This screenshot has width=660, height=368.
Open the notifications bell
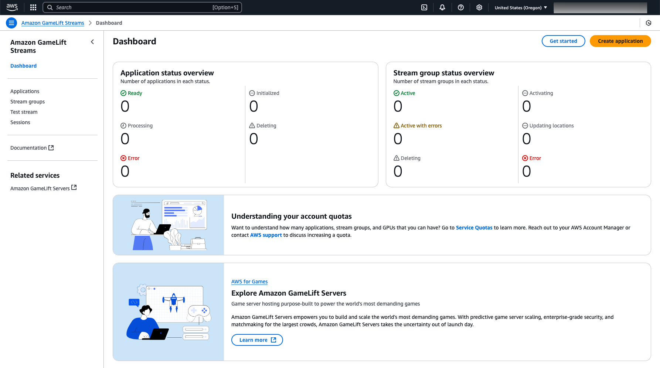click(442, 7)
